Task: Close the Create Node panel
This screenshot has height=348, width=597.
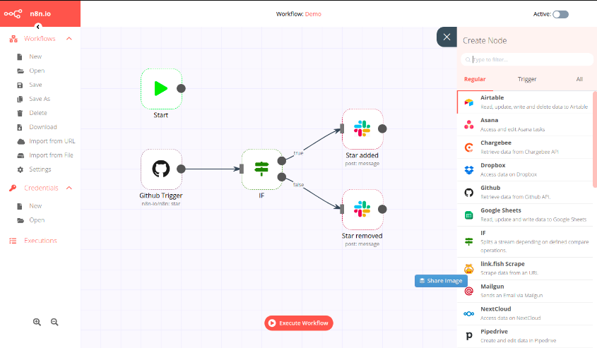Action: coord(447,37)
